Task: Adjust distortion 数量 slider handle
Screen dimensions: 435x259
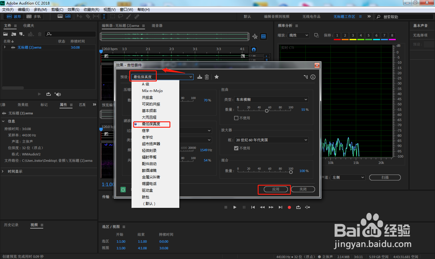Action: tap(267, 111)
